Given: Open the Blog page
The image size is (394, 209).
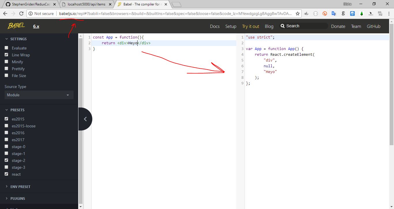Looking at the screenshot, I should click(x=269, y=26).
